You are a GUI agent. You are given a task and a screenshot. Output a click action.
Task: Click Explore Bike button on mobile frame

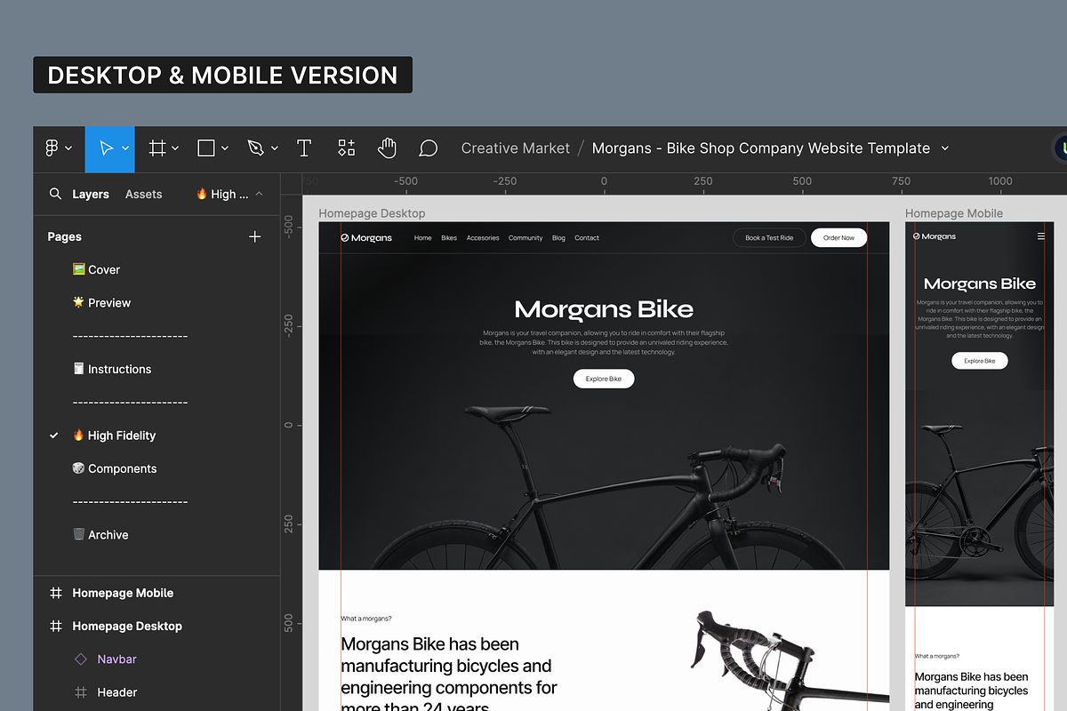[x=980, y=361]
